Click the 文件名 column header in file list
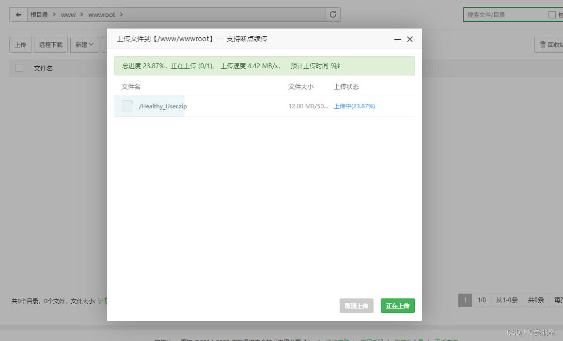The image size is (563, 341). 43,68
